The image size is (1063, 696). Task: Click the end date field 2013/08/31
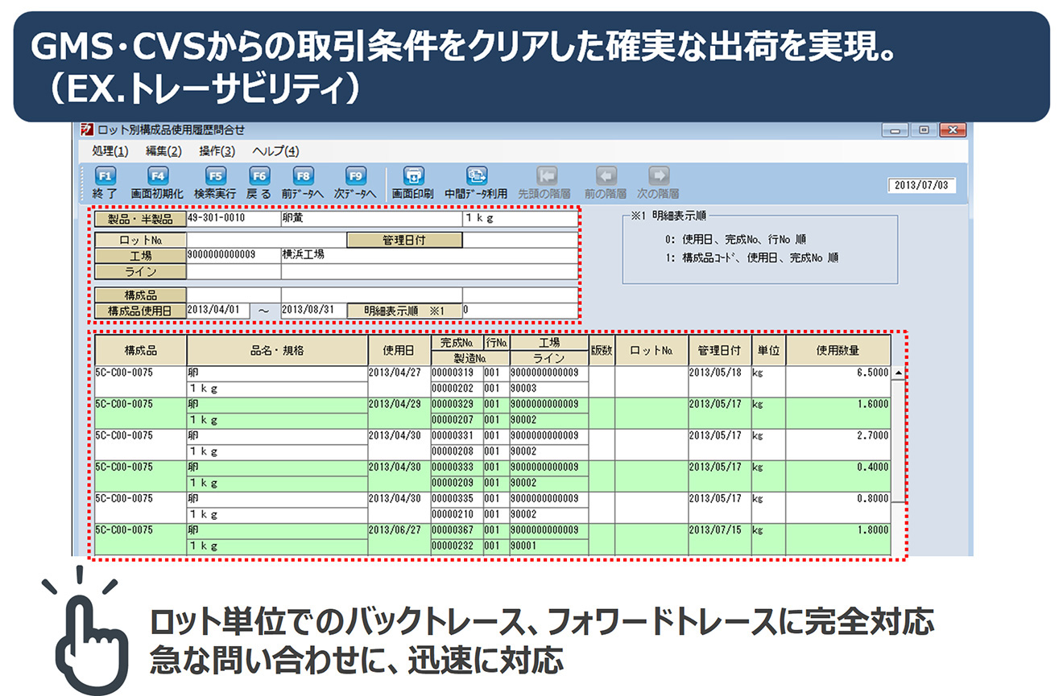(314, 311)
